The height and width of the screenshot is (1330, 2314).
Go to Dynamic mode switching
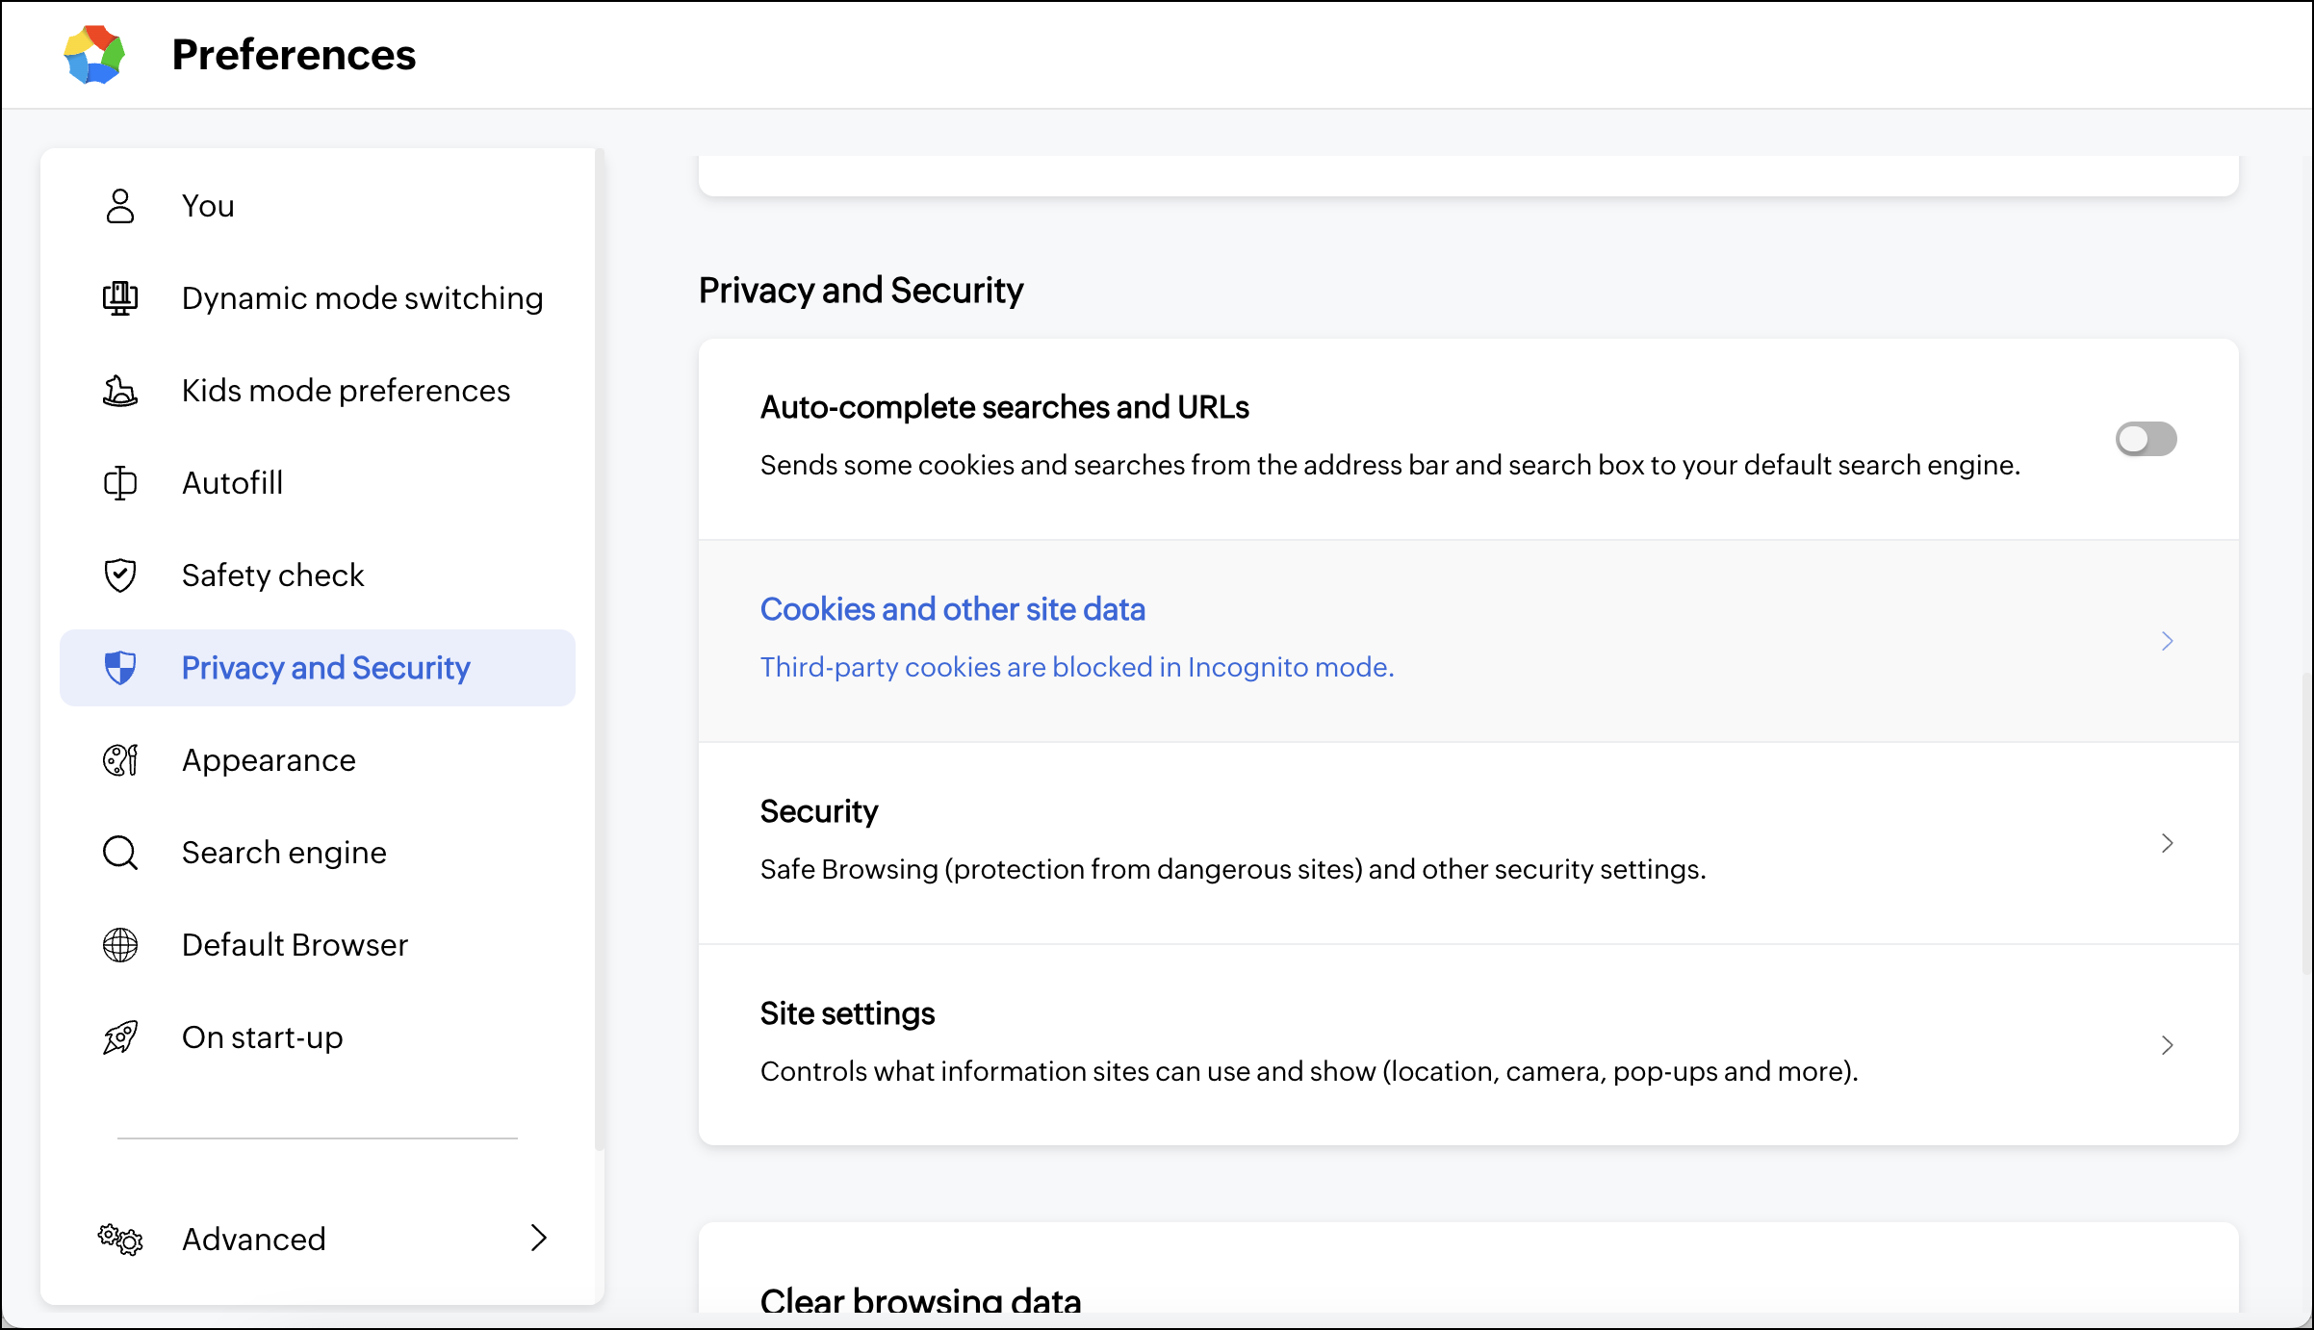318,298
